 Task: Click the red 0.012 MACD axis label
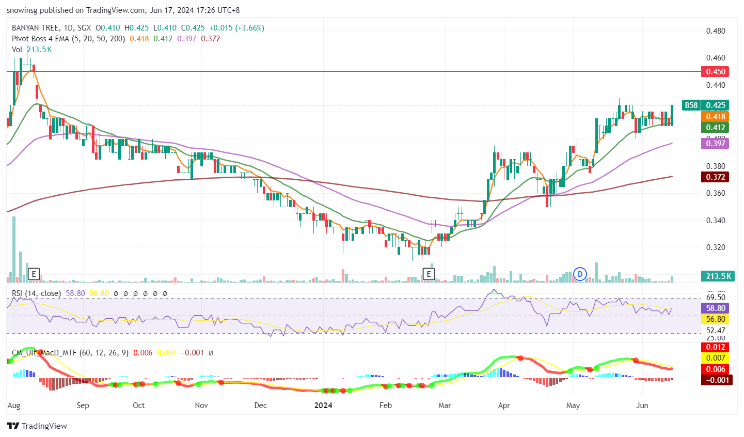pos(715,347)
